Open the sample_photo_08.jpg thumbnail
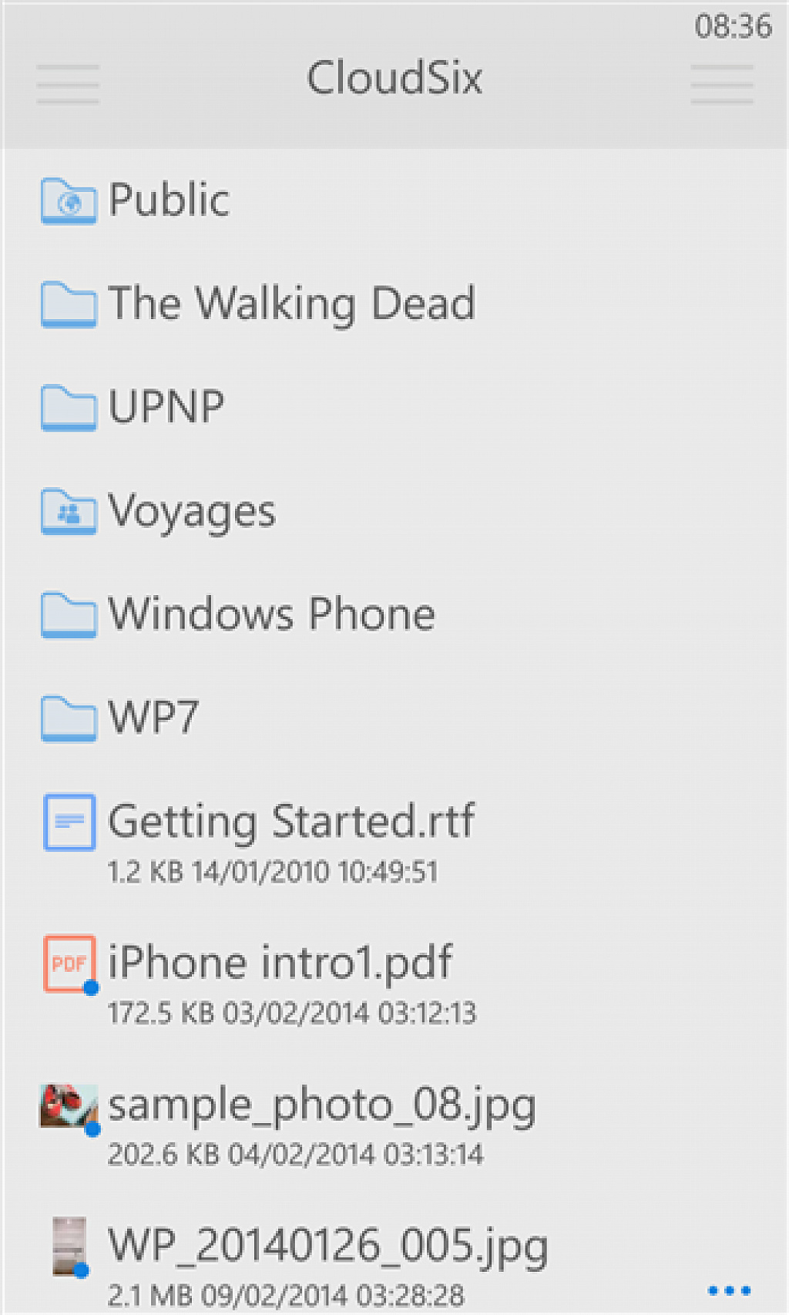 click(69, 1107)
